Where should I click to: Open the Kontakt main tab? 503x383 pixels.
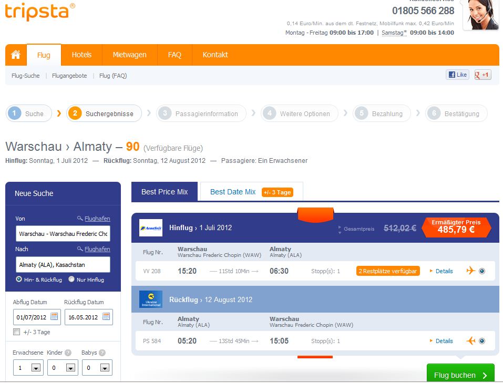point(215,55)
